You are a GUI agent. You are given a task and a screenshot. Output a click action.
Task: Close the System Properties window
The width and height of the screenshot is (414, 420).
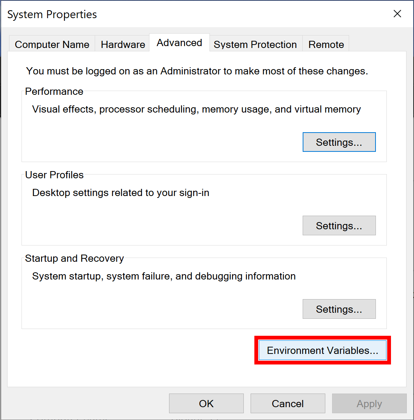tap(397, 14)
